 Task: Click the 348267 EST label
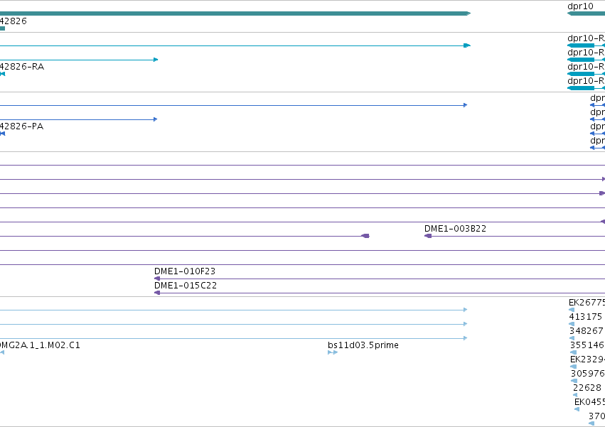(587, 331)
